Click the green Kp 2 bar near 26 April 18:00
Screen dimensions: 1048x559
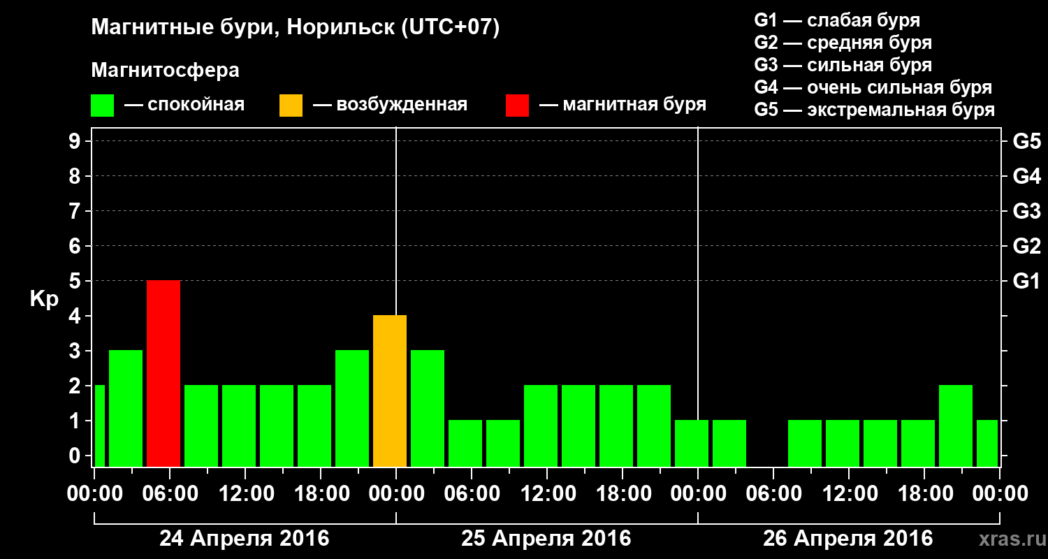click(x=956, y=426)
